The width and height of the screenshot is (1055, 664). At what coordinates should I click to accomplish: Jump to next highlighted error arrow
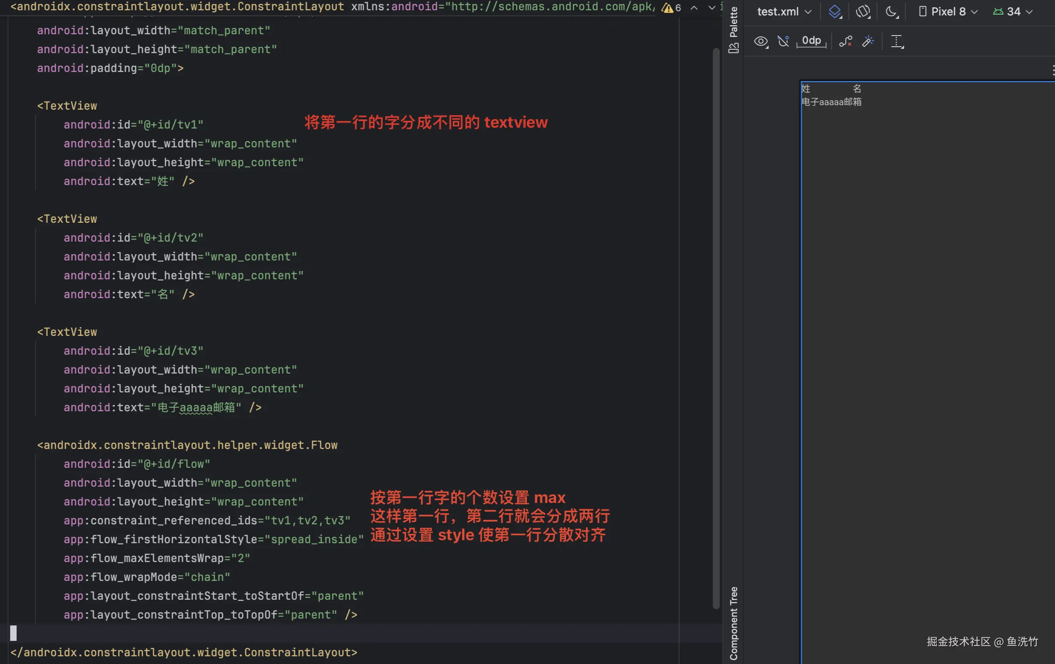[x=711, y=7]
